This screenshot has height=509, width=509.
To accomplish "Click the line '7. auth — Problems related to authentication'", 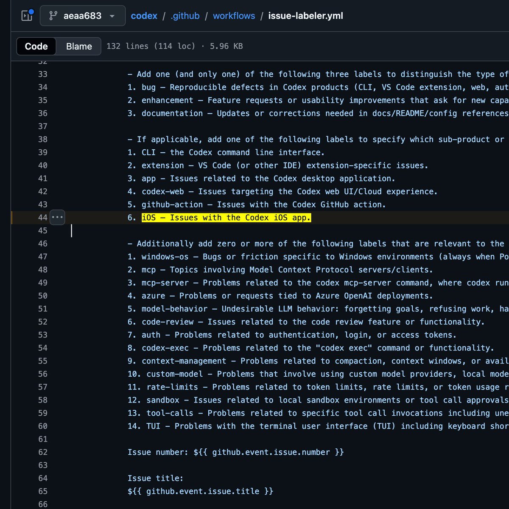I will [x=292, y=335].
